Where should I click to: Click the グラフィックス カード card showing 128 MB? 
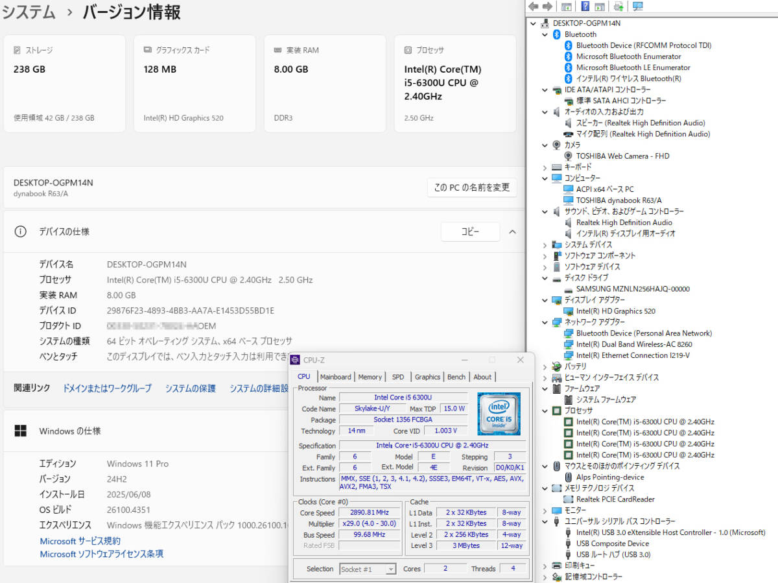click(194, 84)
